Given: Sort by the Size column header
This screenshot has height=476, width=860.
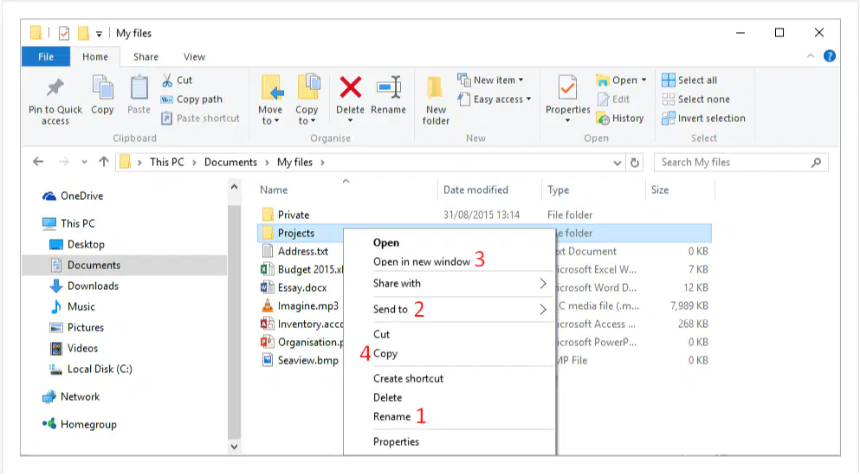Looking at the screenshot, I should tap(660, 190).
